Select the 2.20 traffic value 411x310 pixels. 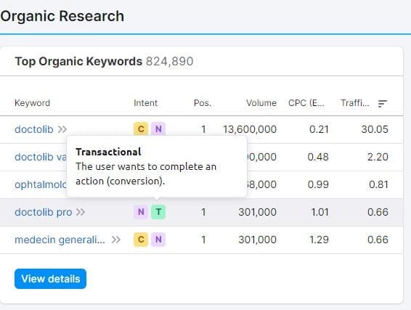point(378,157)
